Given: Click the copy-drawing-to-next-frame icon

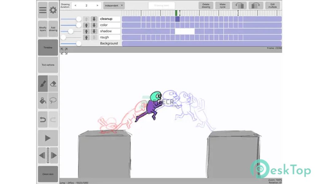Looking at the screenshot, I should (x=256, y=6).
